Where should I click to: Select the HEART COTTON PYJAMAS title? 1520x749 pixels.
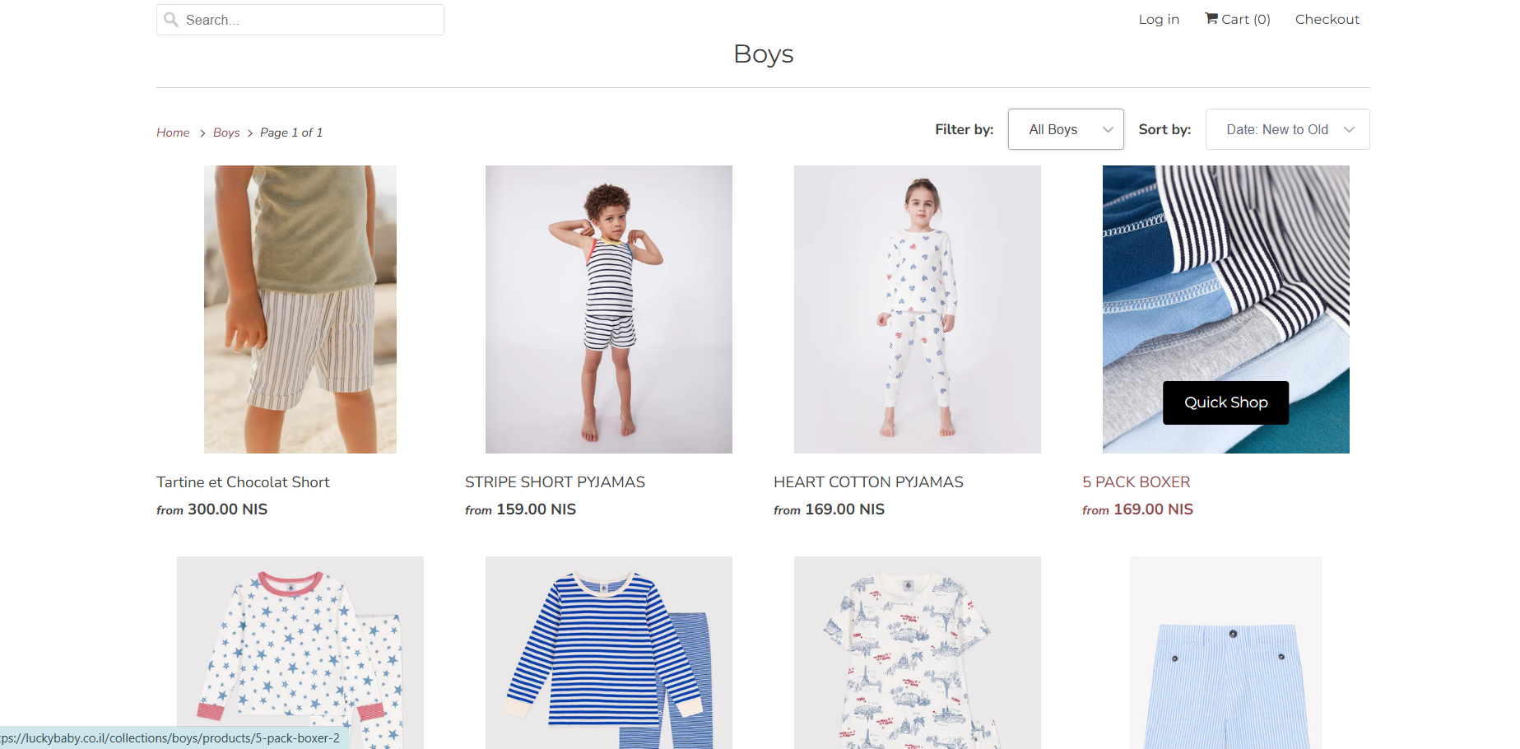coord(868,482)
